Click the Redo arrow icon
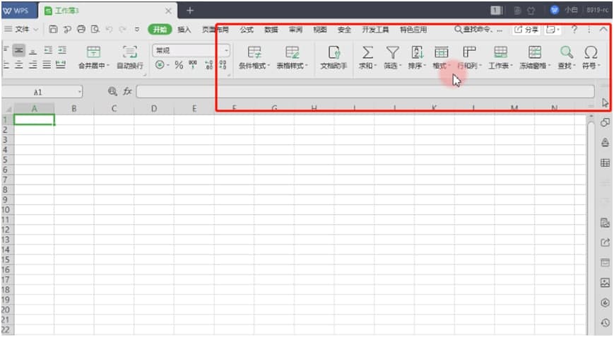This screenshot has width=614, height=337. [x=123, y=30]
